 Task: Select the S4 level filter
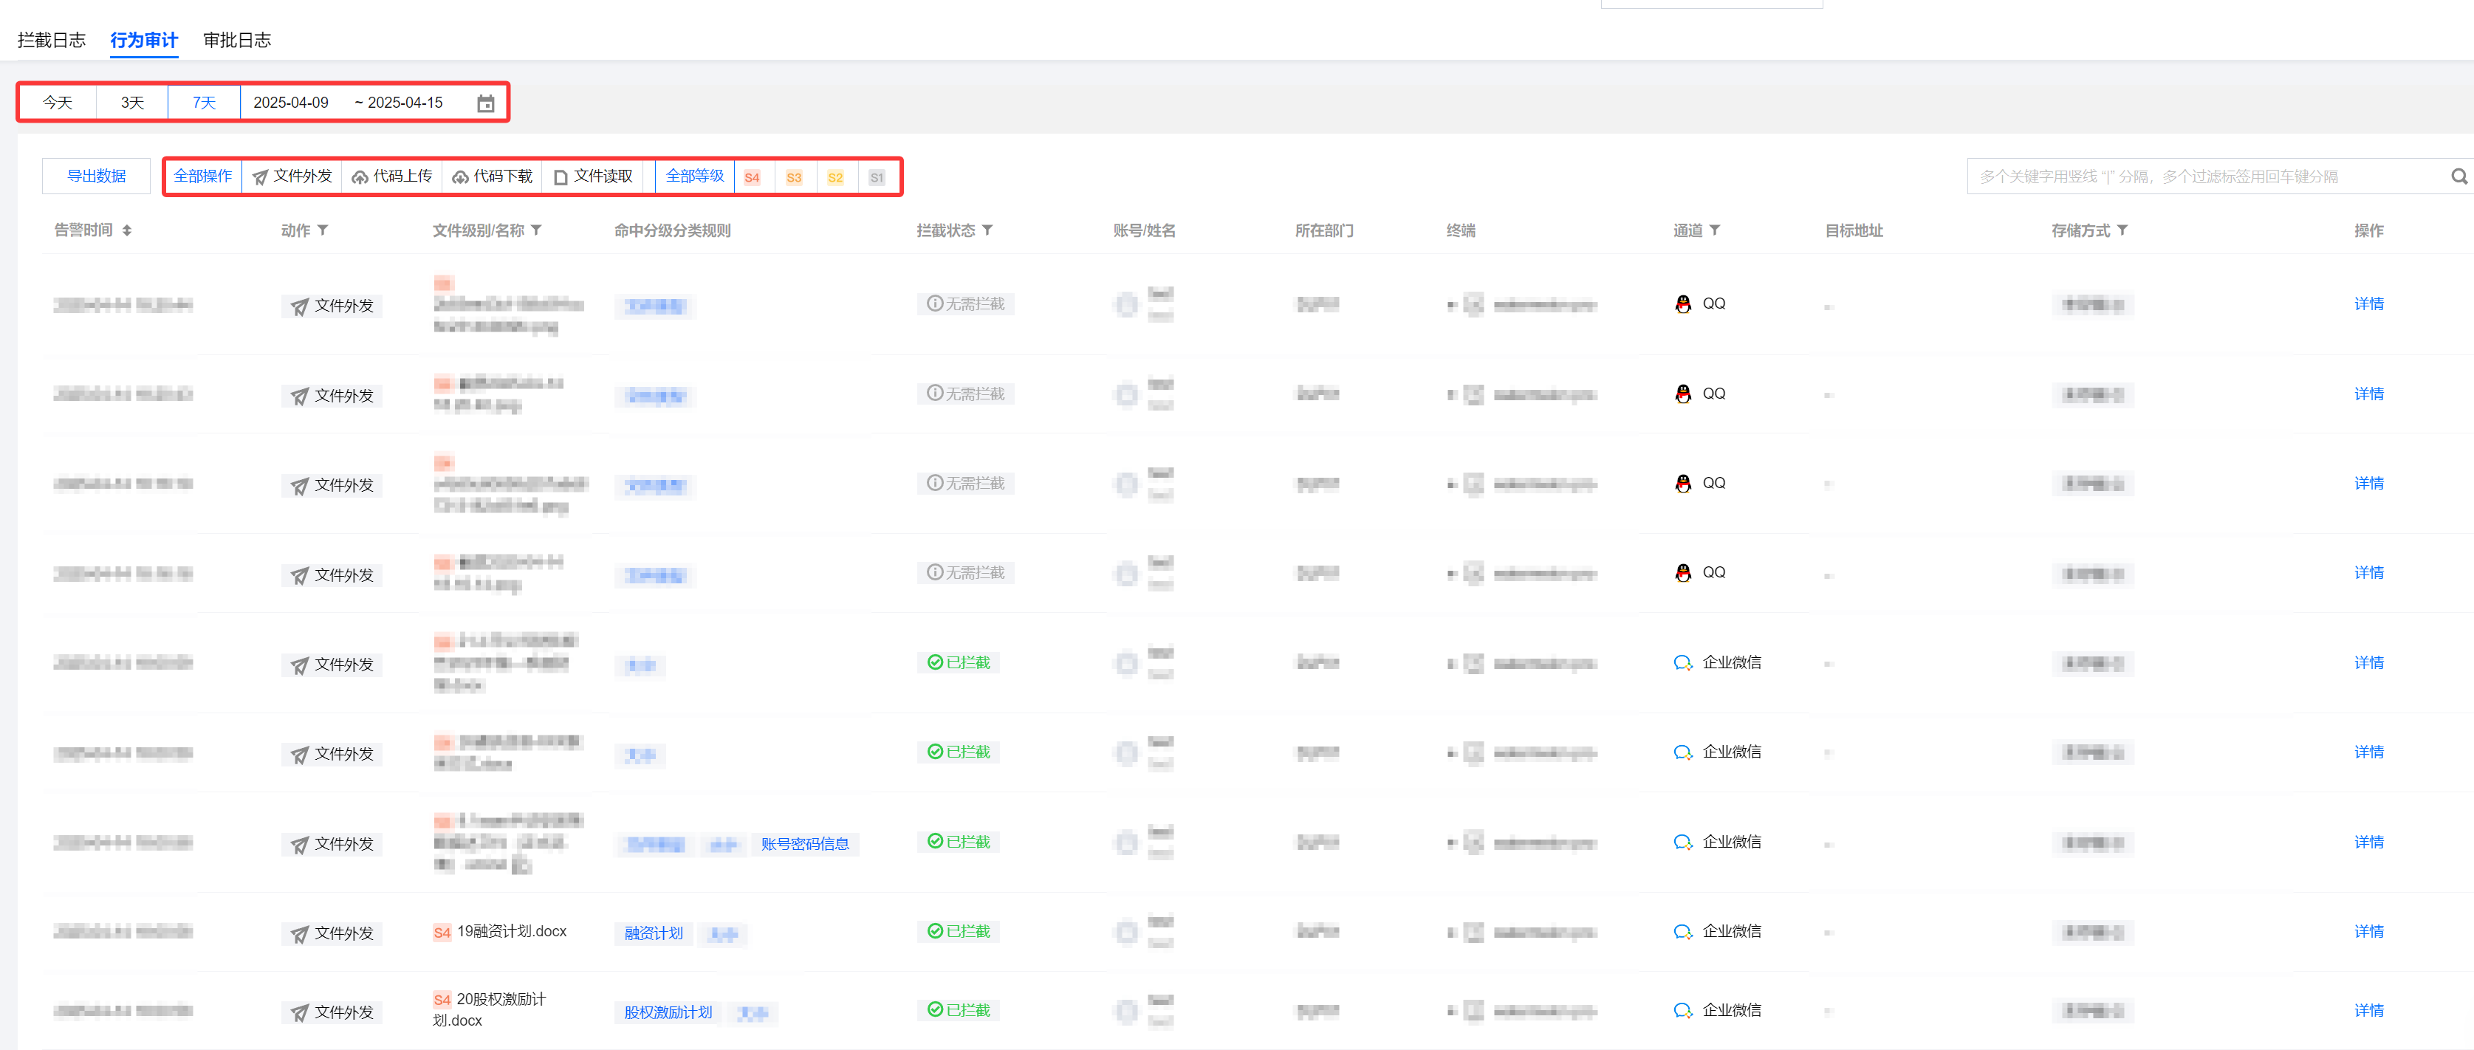(752, 178)
